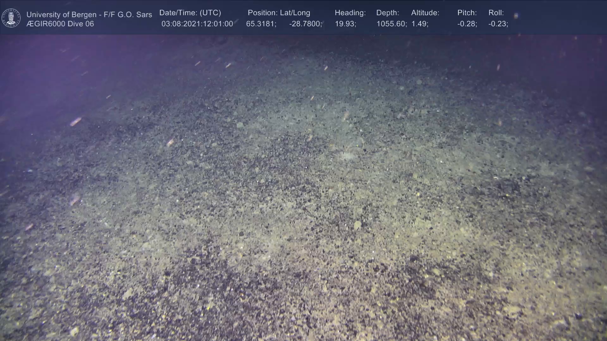Select the longitude value -28.7800
Screen dimensions: 607x341
tap(305, 24)
